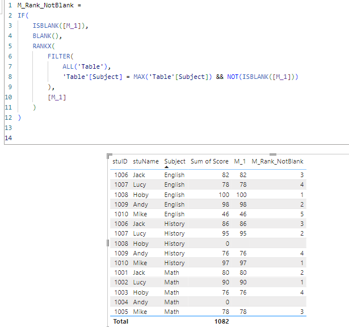Click the Subject column header
349x327 pixels.
pyautogui.click(x=175, y=161)
